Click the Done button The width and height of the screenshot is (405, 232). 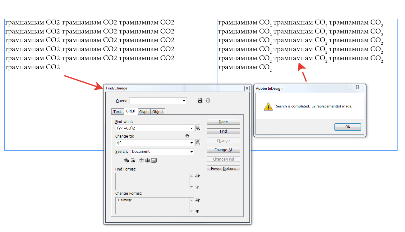click(223, 122)
